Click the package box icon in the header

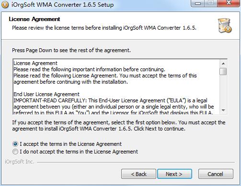pos(225,25)
